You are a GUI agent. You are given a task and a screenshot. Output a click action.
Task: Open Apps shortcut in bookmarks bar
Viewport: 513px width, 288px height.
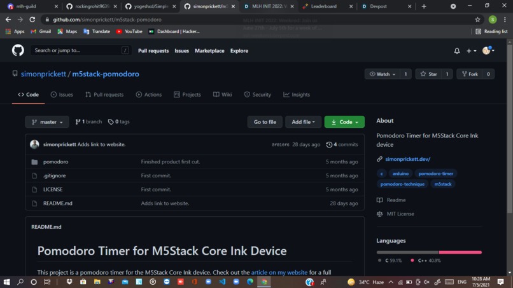click(15, 31)
